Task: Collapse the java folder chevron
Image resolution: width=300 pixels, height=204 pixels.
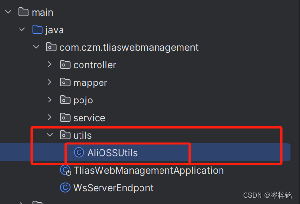Action: [x=22, y=29]
